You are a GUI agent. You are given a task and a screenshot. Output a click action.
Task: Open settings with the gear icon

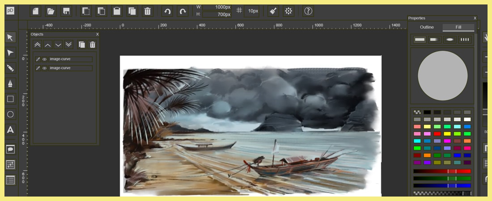click(x=288, y=11)
